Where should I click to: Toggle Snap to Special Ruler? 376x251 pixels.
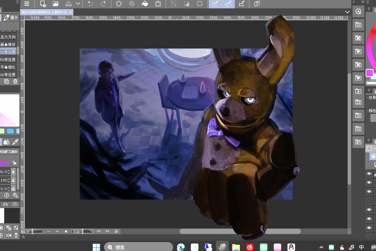[x=228, y=4]
